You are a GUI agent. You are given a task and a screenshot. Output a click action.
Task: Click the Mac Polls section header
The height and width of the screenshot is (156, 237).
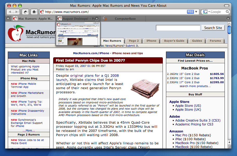tap(29, 61)
